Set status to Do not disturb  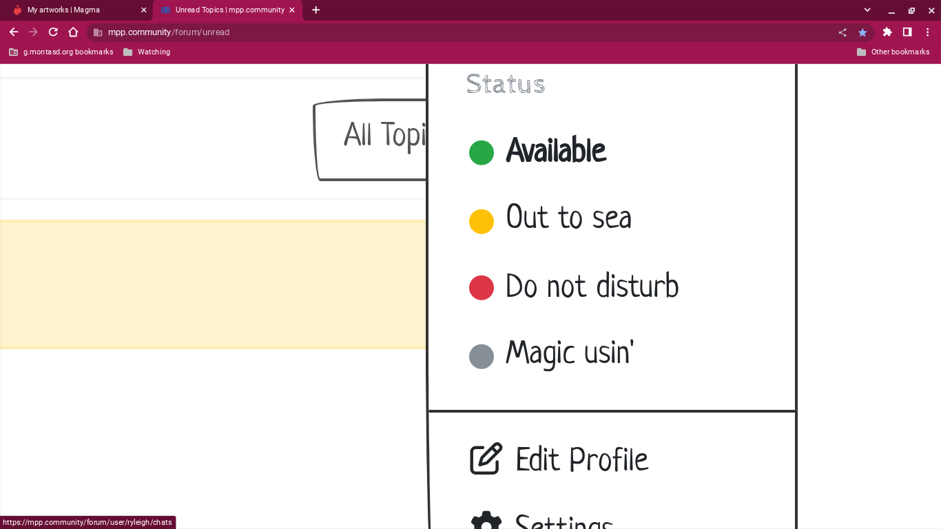click(574, 287)
